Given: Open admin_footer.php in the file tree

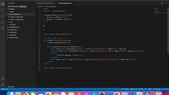Looking at the screenshot, I should coord(17,17).
